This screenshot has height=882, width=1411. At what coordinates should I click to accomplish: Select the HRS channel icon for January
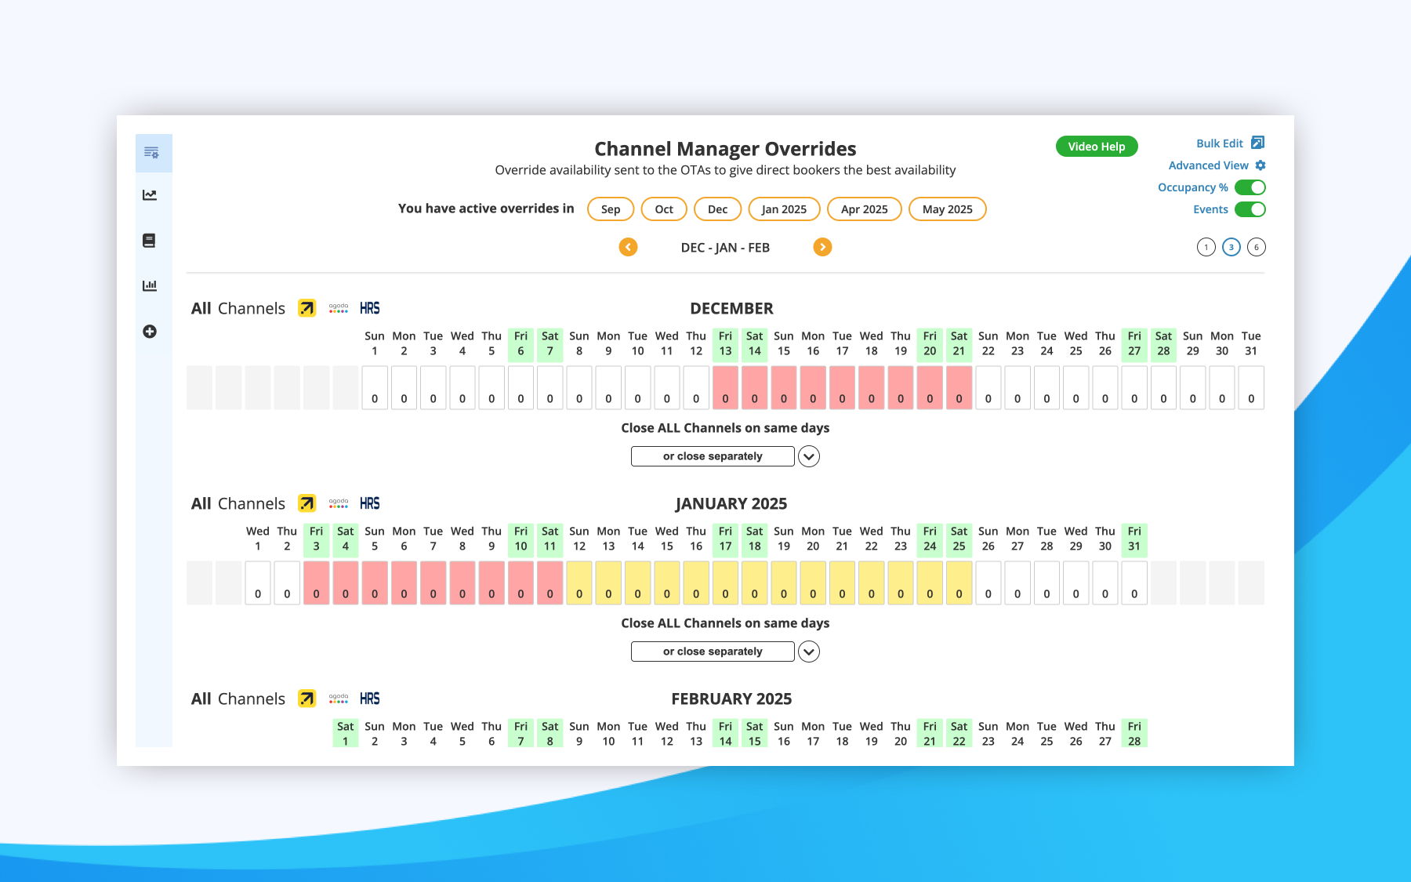370,503
